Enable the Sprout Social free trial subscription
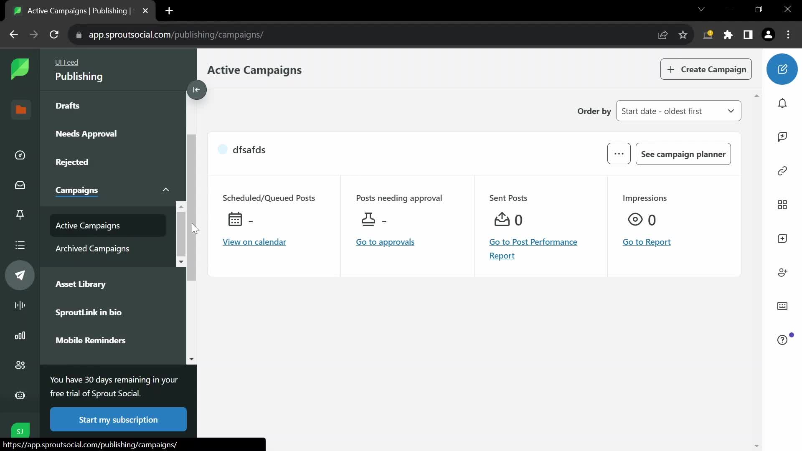This screenshot has height=451, width=802. pos(118,419)
